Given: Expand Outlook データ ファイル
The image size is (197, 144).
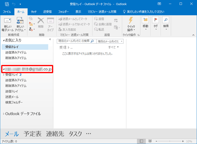Looking at the screenshot, I should pos(4,114).
